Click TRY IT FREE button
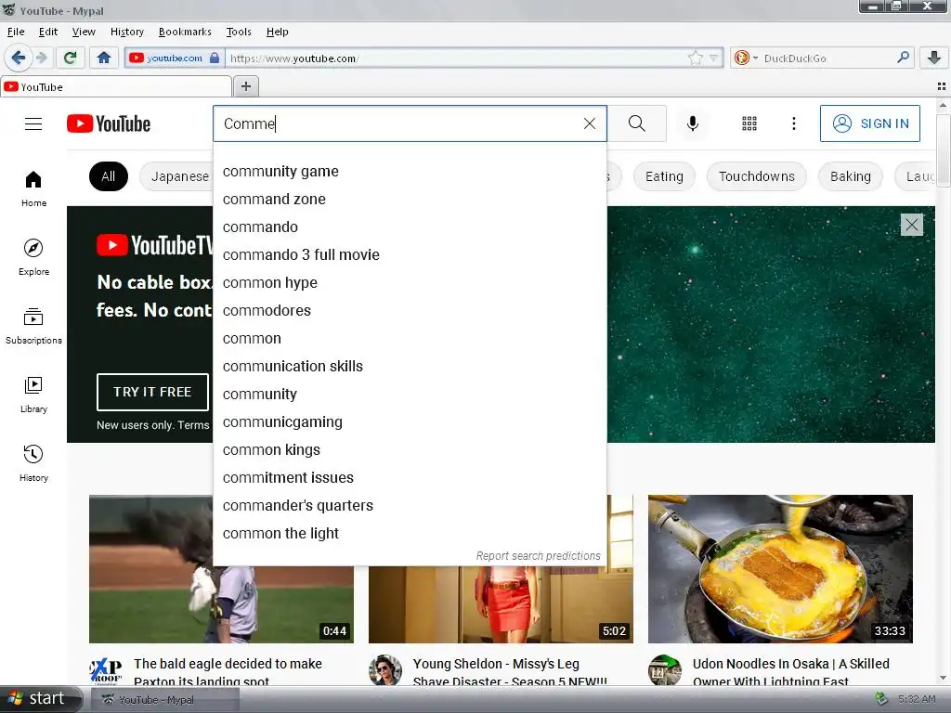The width and height of the screenshot is (951, 713). point(152,392)
